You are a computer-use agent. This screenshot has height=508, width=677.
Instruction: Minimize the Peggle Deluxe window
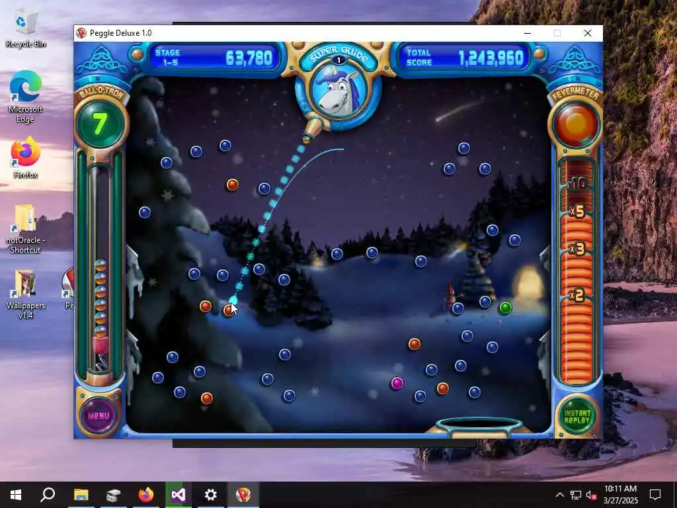click(x=527, y=33)
